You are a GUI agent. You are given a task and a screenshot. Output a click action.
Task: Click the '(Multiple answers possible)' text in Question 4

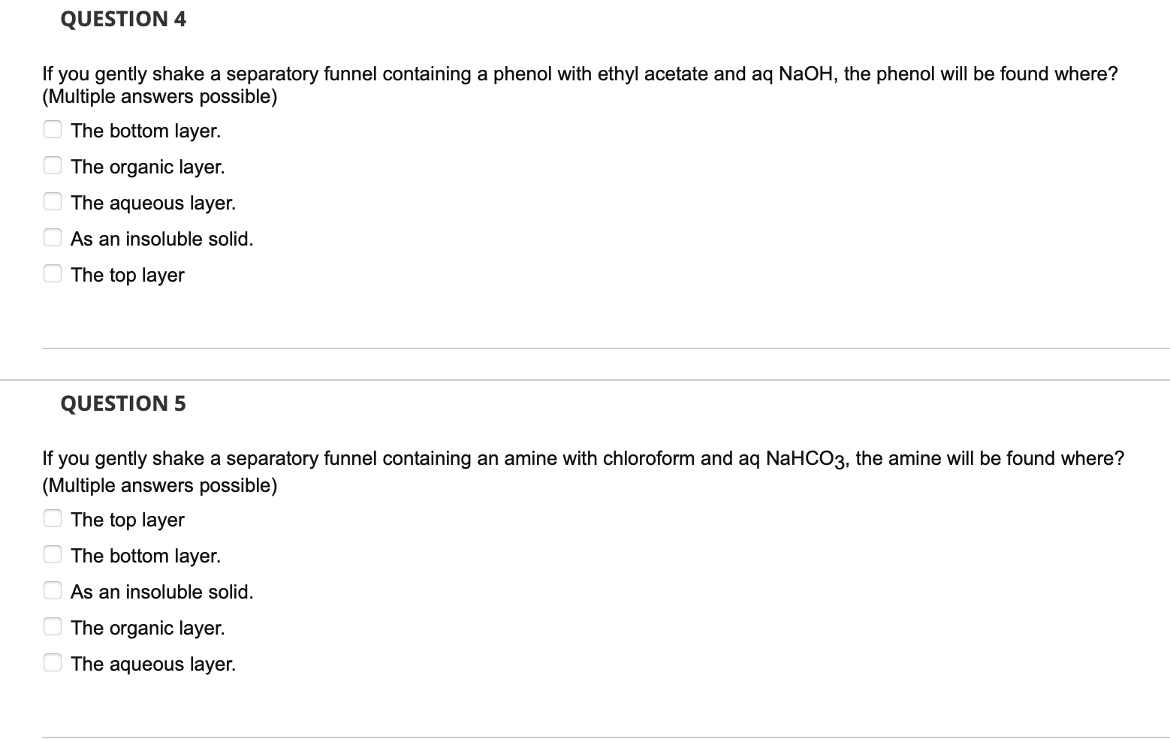coord(158,96)
